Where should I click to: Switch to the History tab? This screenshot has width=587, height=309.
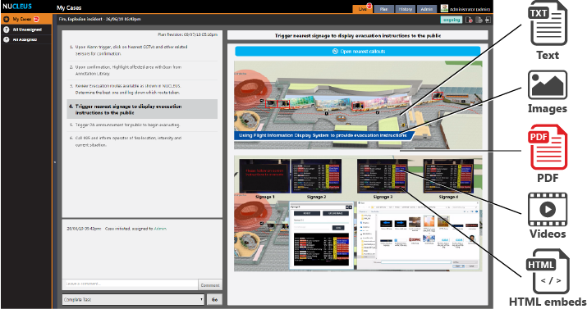405,9
